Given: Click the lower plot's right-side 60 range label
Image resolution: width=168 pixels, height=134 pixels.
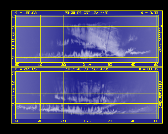Looking at the screenshot, I should 156,121.
